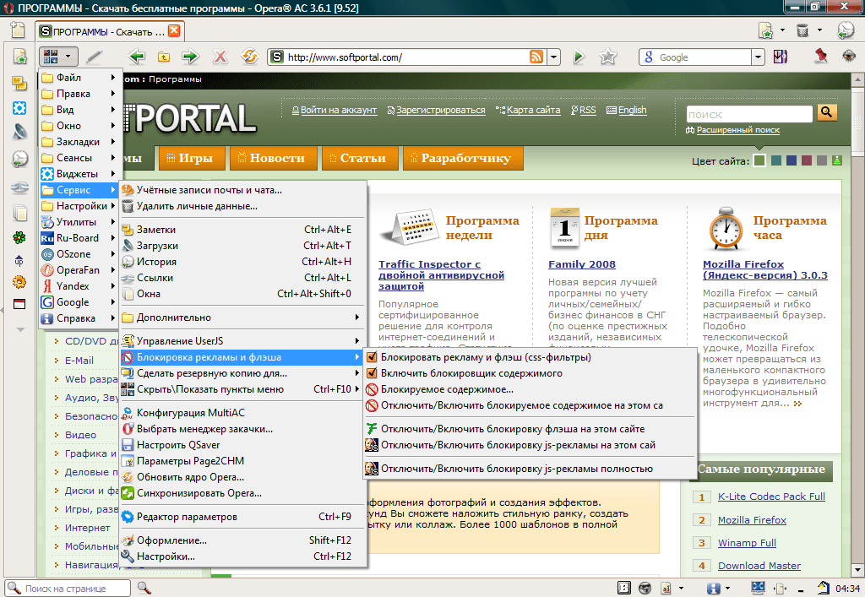
Task: Click the Google search input field
Action: (x=704, y=57)
